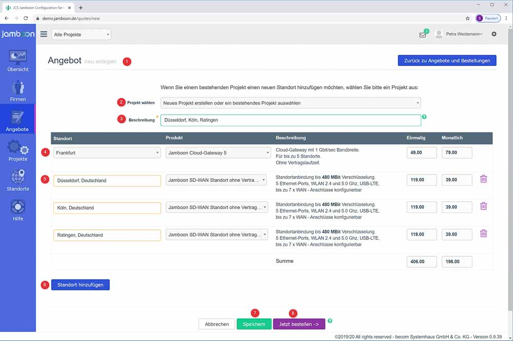Close the JCS Jamboon browser tab

[x=69, y=8]
